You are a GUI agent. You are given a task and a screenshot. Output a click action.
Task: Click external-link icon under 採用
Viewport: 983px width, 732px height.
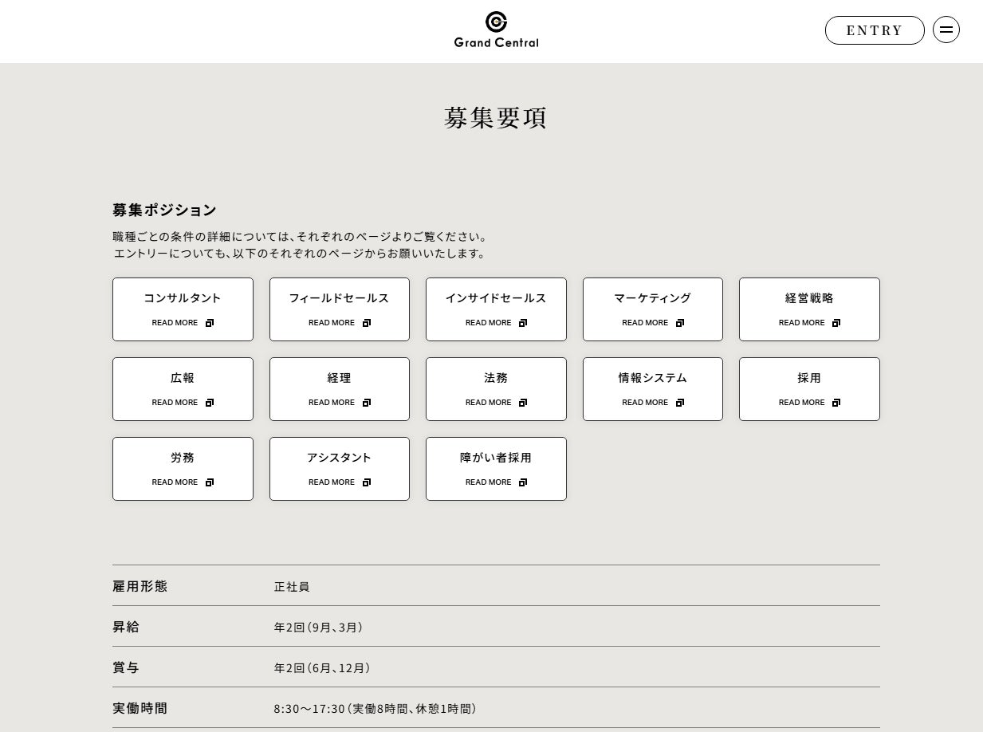(836, 403)
